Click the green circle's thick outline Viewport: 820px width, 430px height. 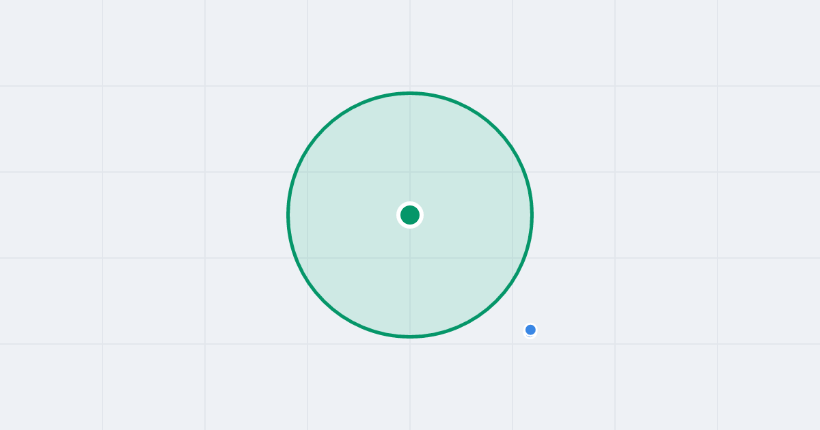coord(288,215)
